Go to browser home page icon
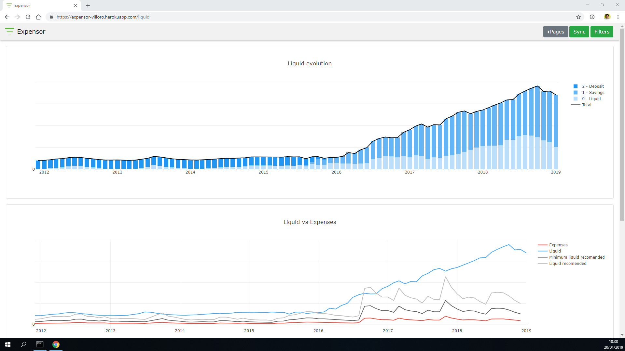Screen dimensions: 625x351 [x=38, y=17]
